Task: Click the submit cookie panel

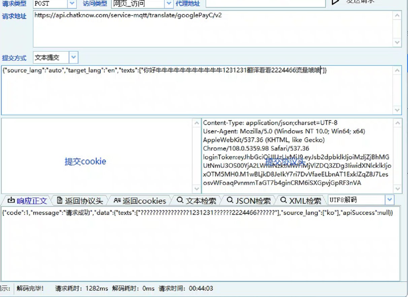Action: tap(86, 161)
